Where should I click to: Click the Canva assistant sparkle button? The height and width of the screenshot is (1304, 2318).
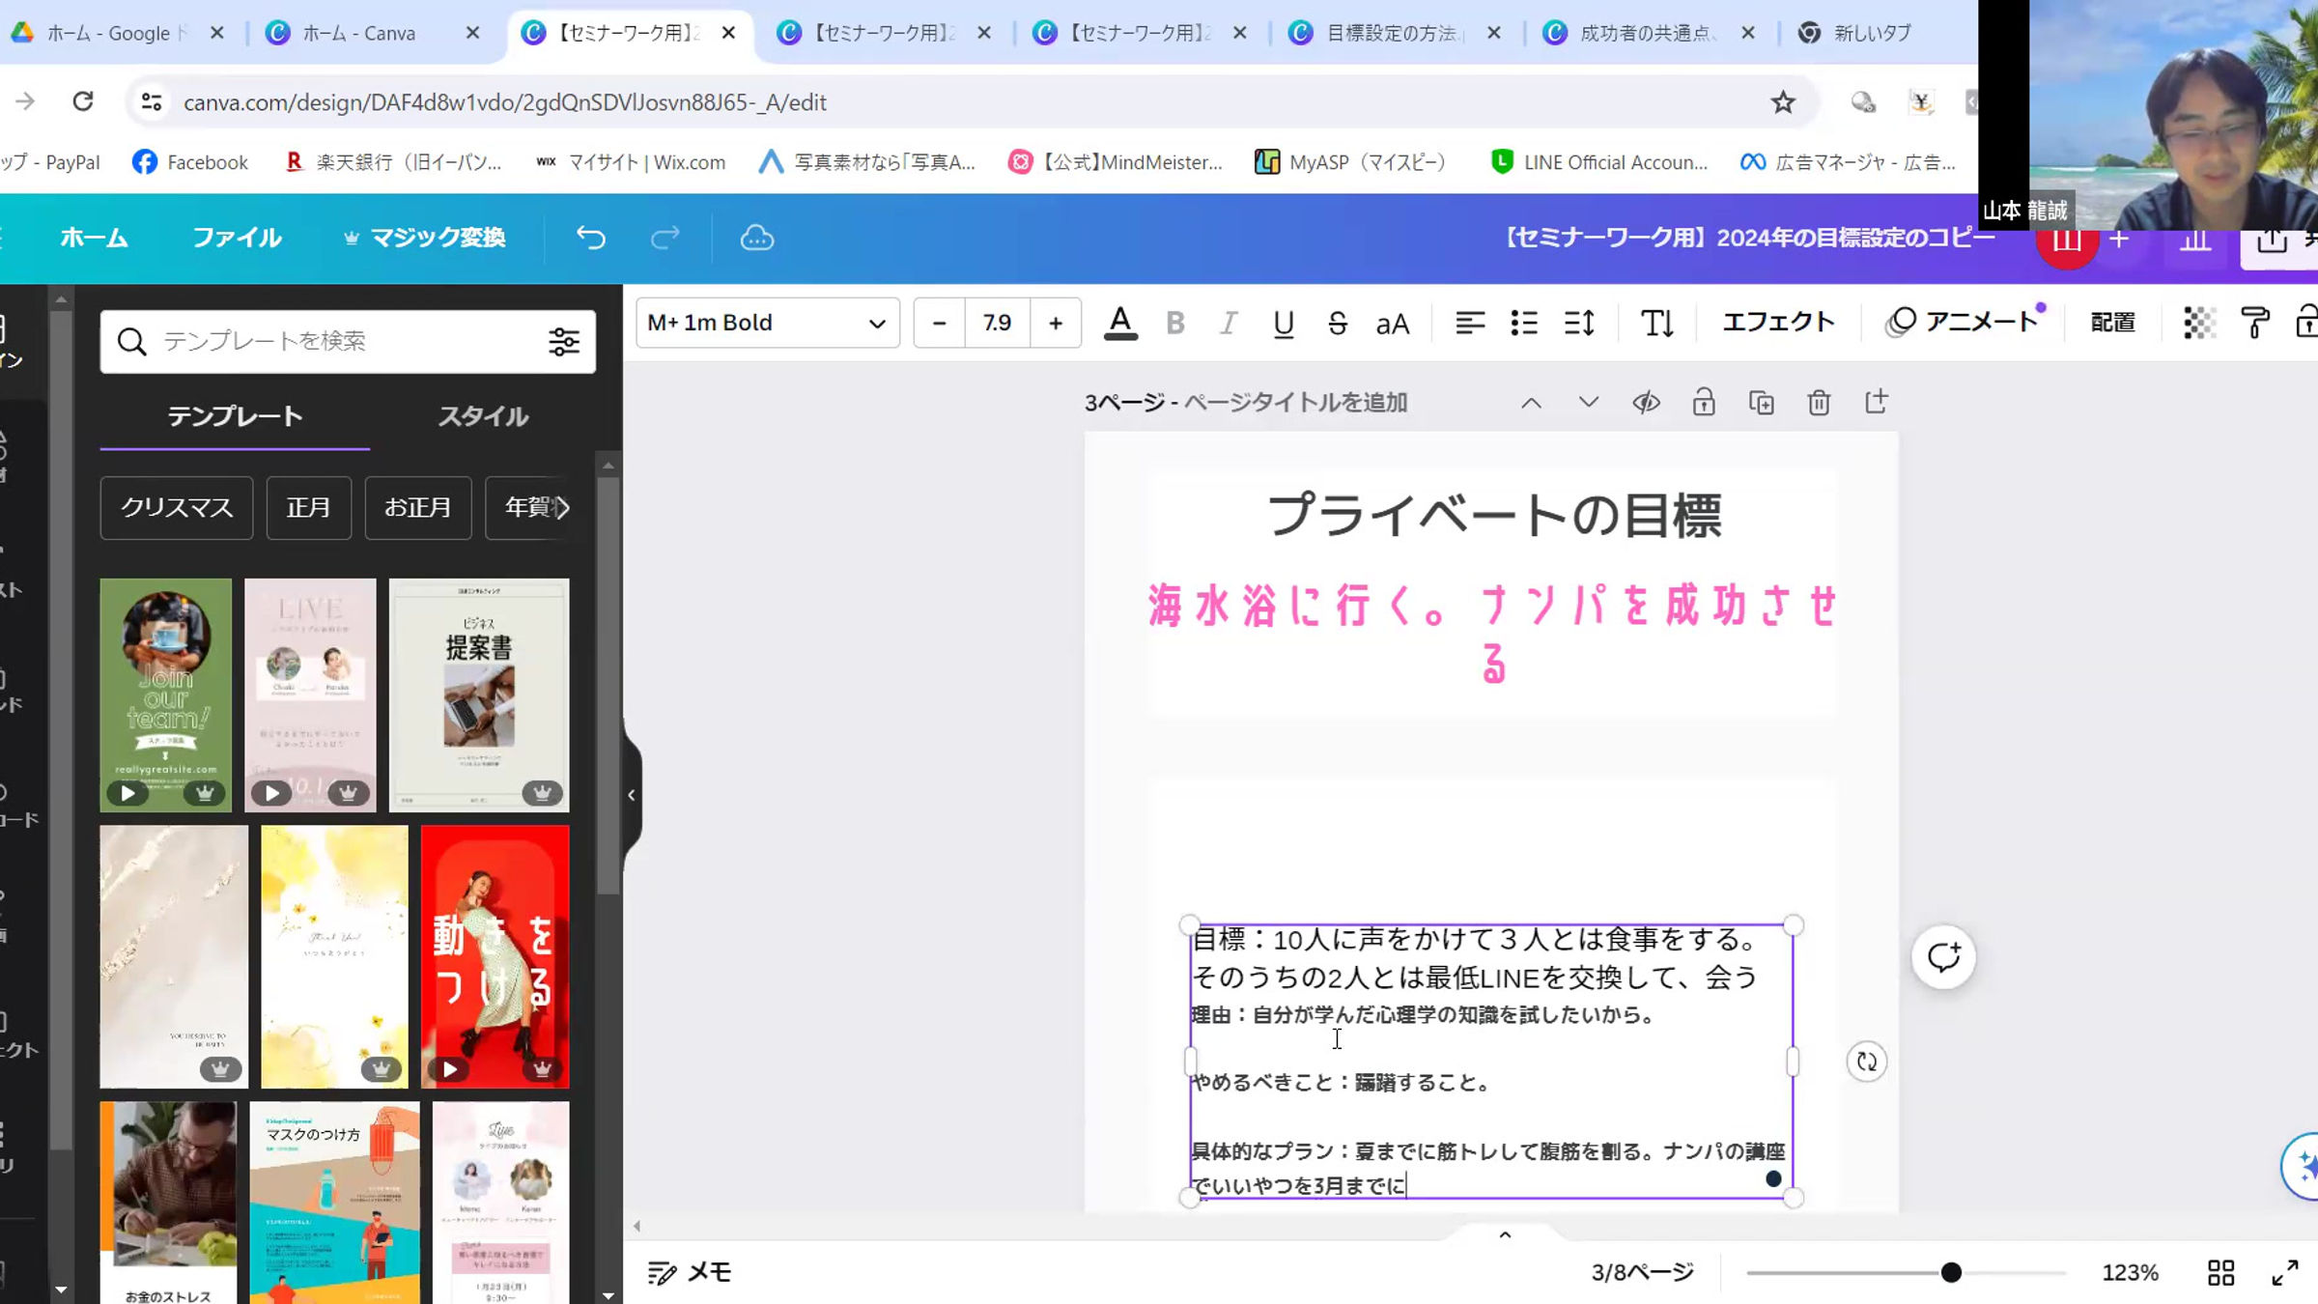coord(2304,1166)
